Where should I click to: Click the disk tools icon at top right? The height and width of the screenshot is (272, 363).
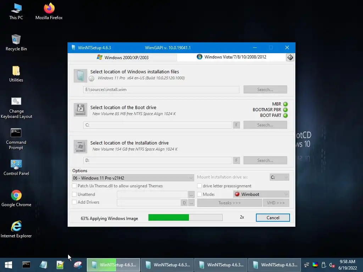pyautogui.click(x=290, y=57)
